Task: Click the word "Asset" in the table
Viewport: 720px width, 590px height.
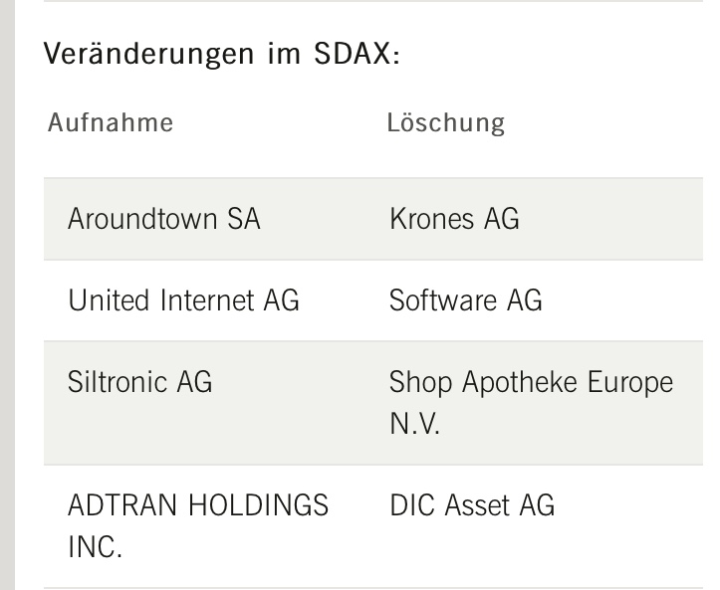Action: click(x=477, y=505)
